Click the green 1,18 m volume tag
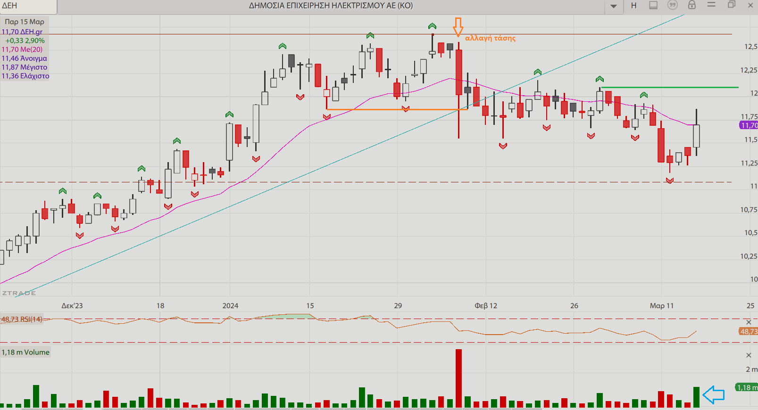 tap(747, 387)
